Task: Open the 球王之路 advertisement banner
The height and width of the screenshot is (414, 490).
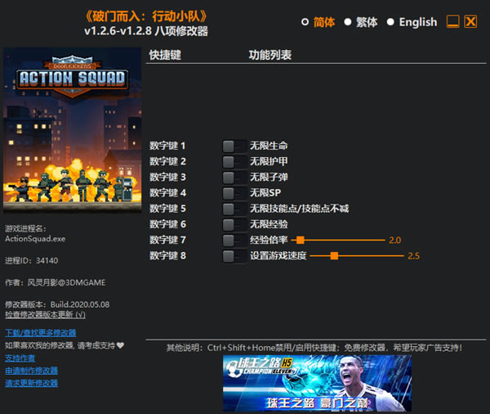Action: [317, 383]
